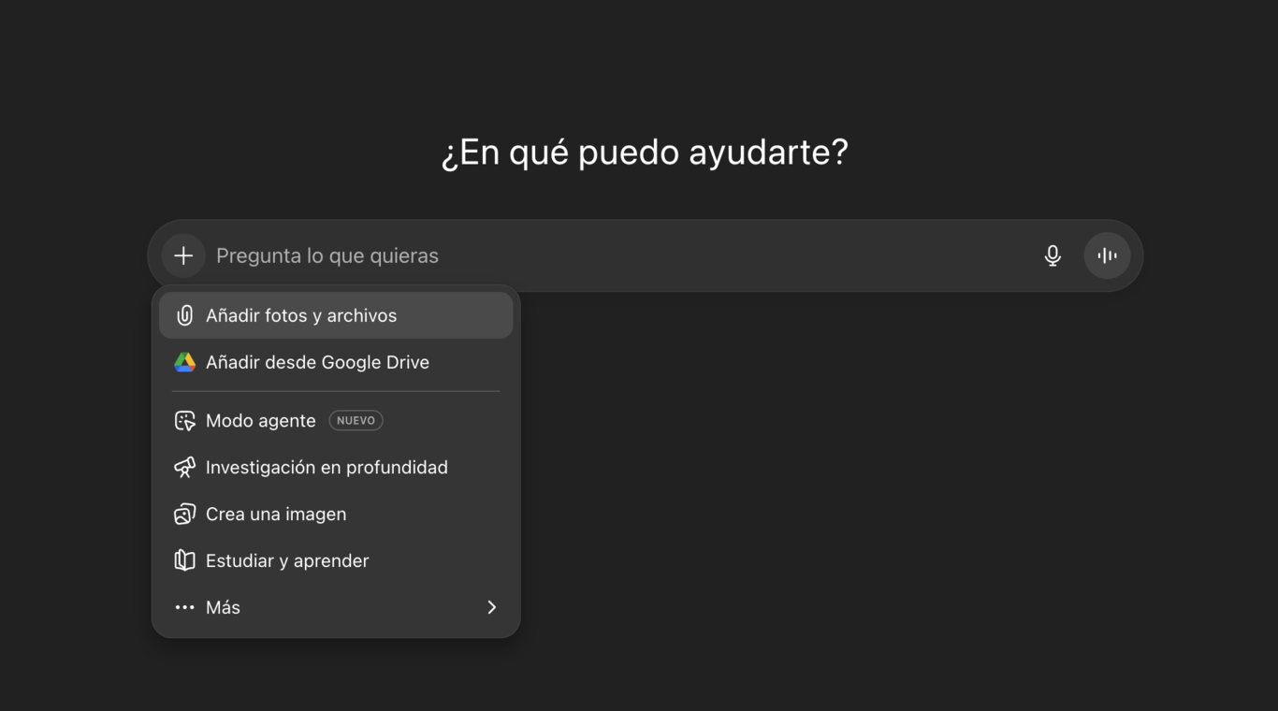Choose Añadir desde Google Drive
1278x711 pixels.
tap(336, 362)
